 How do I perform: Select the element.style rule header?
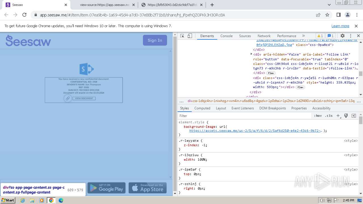tap(191, 122)
